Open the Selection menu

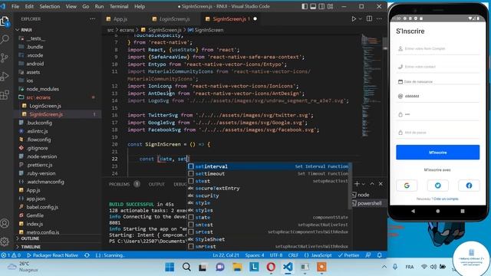click(49, 6)
